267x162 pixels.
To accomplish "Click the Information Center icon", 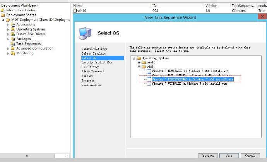I will coord(3,10).
